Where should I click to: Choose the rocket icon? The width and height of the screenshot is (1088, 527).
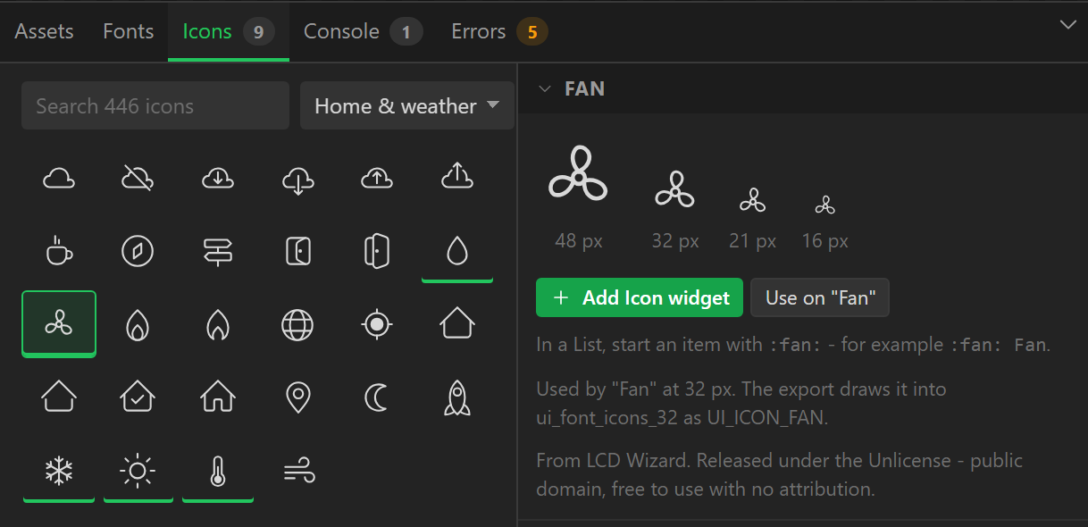(x=457, y=397)
